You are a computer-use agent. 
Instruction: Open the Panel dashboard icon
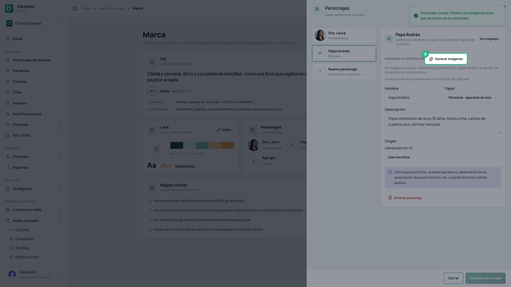click(7, 39)
